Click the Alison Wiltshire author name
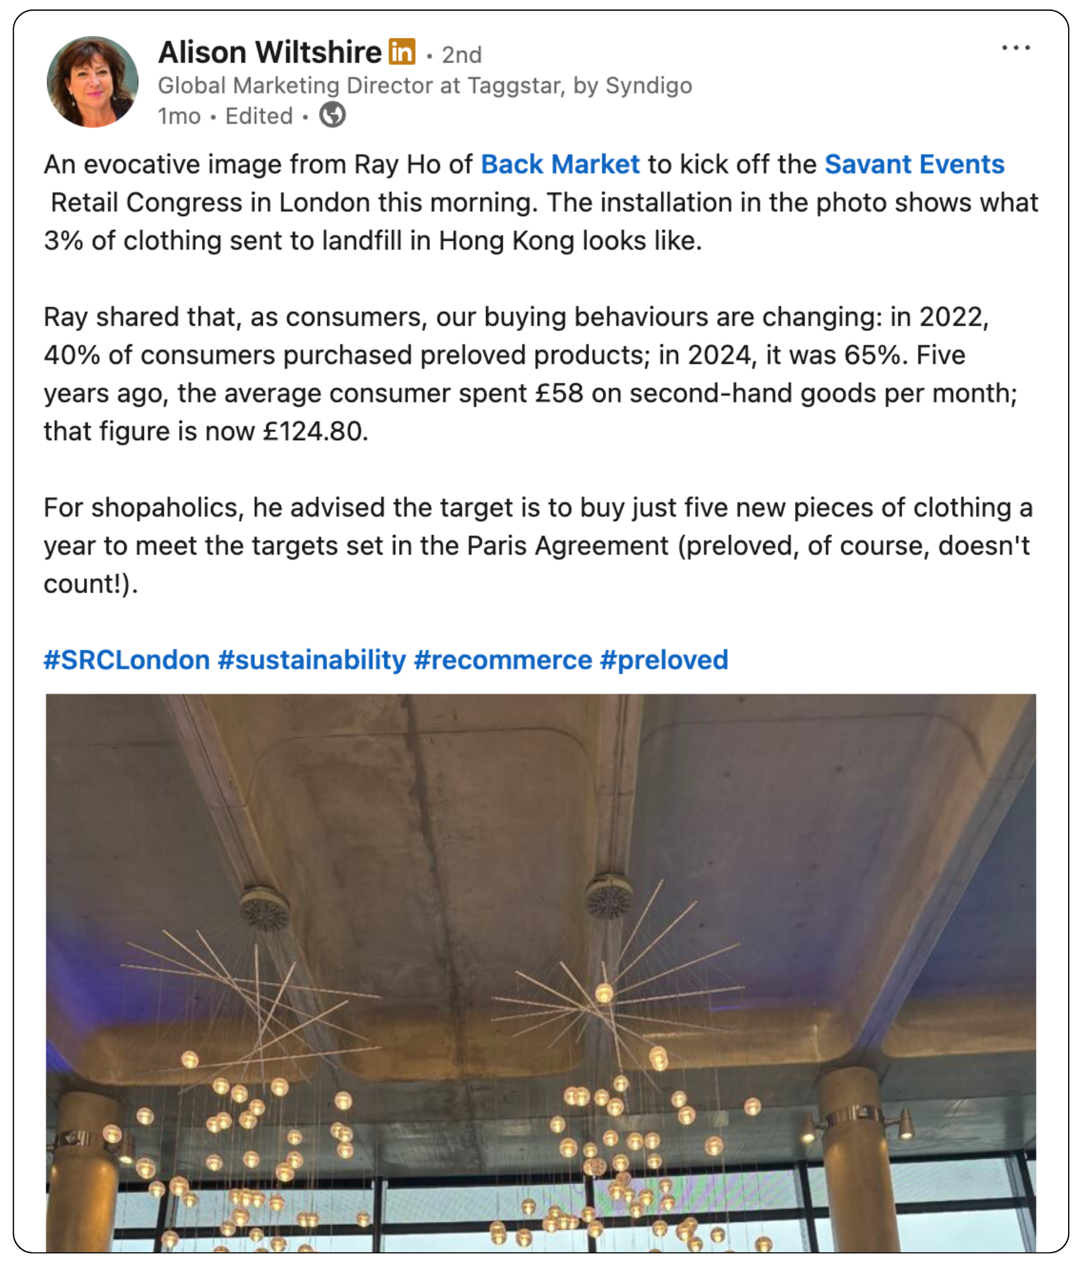This screenshot has width=1082, height=1263. [270, 52]
